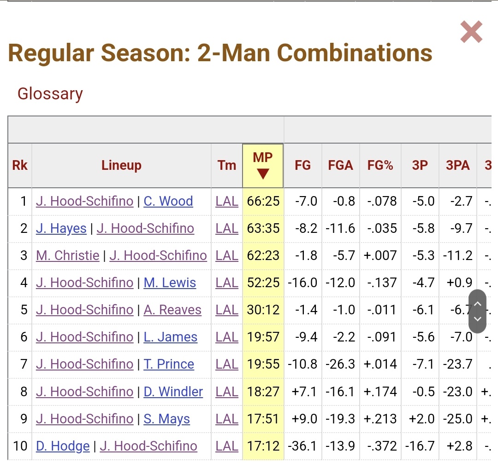Close the 2-Man Combinations popup with X
This screenshot has width=498, height=463.
pyautogui.click(x=471, y=32)
